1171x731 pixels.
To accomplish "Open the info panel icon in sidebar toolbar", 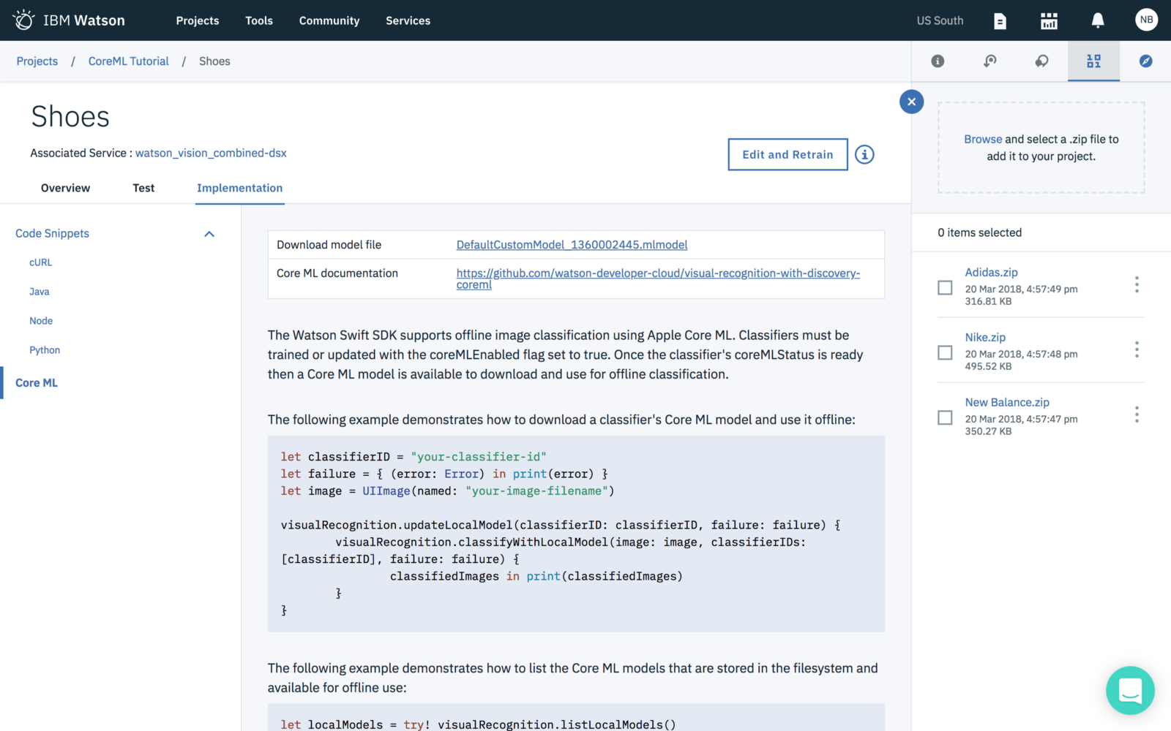I will [x=938, y=61].
